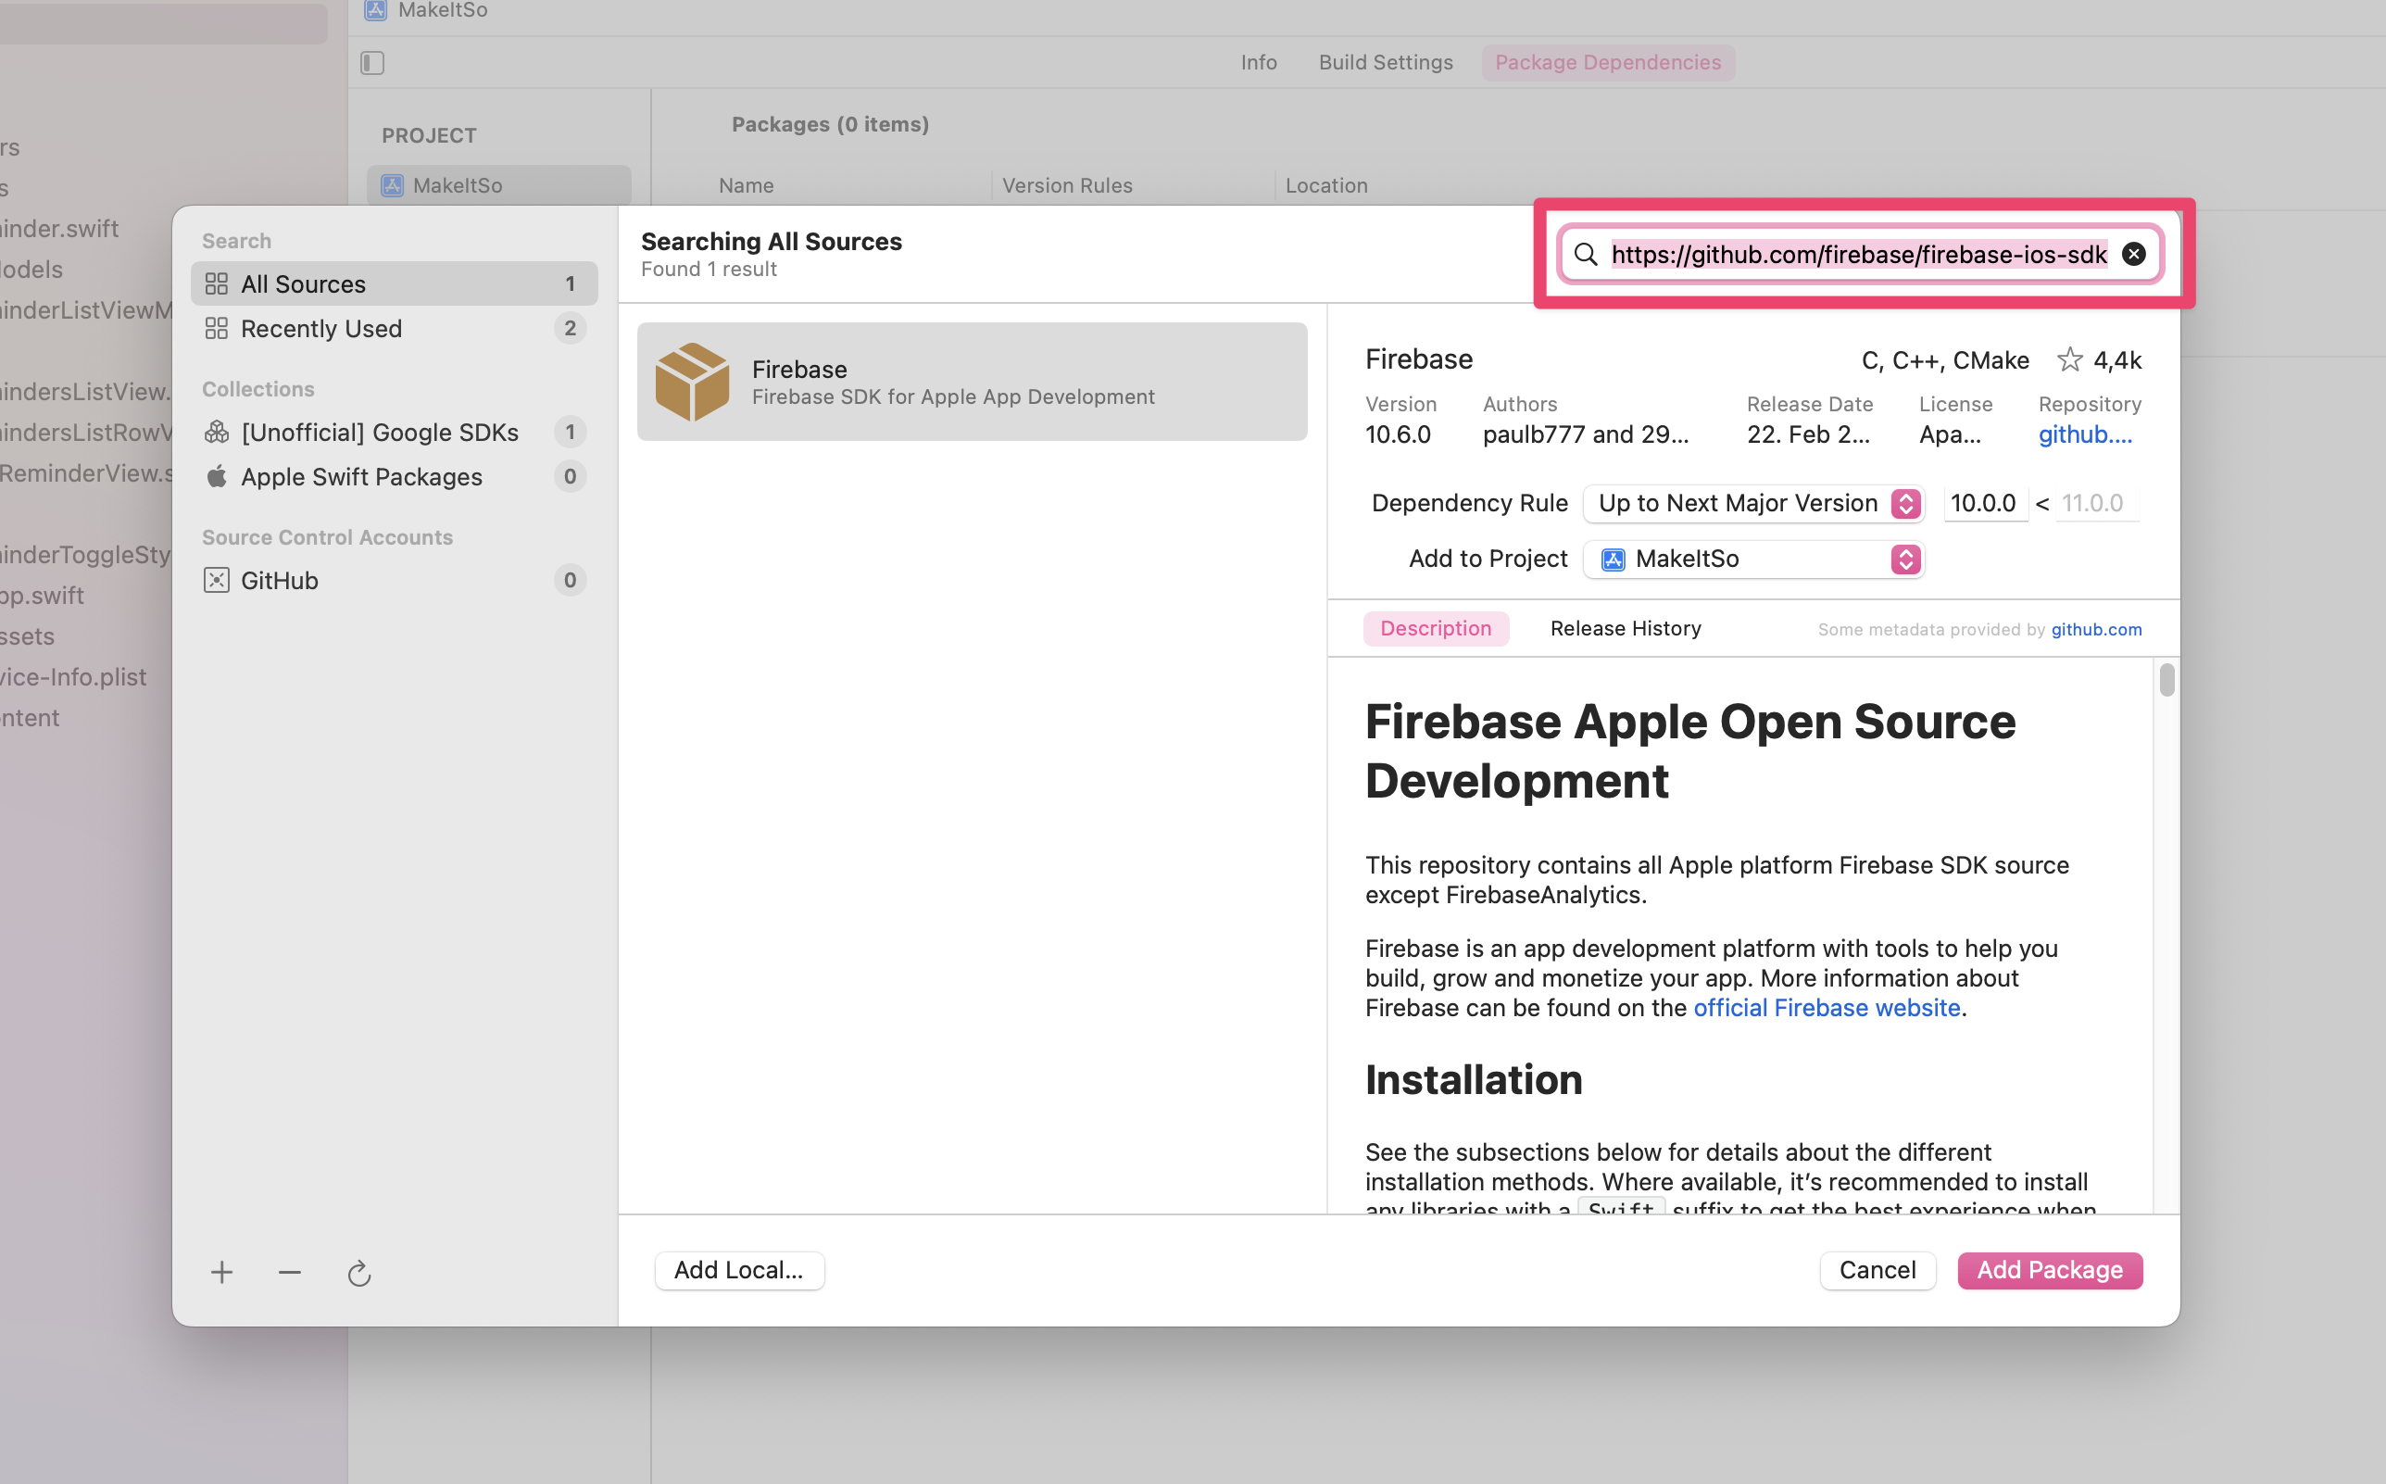Remove selected collection with minus icon
The height and width of the screenshot is (1484, 2386).
tap(289, 1272)
